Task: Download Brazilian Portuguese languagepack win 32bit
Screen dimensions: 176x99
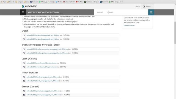Action: pyautogui.click(x=47, y=49)
